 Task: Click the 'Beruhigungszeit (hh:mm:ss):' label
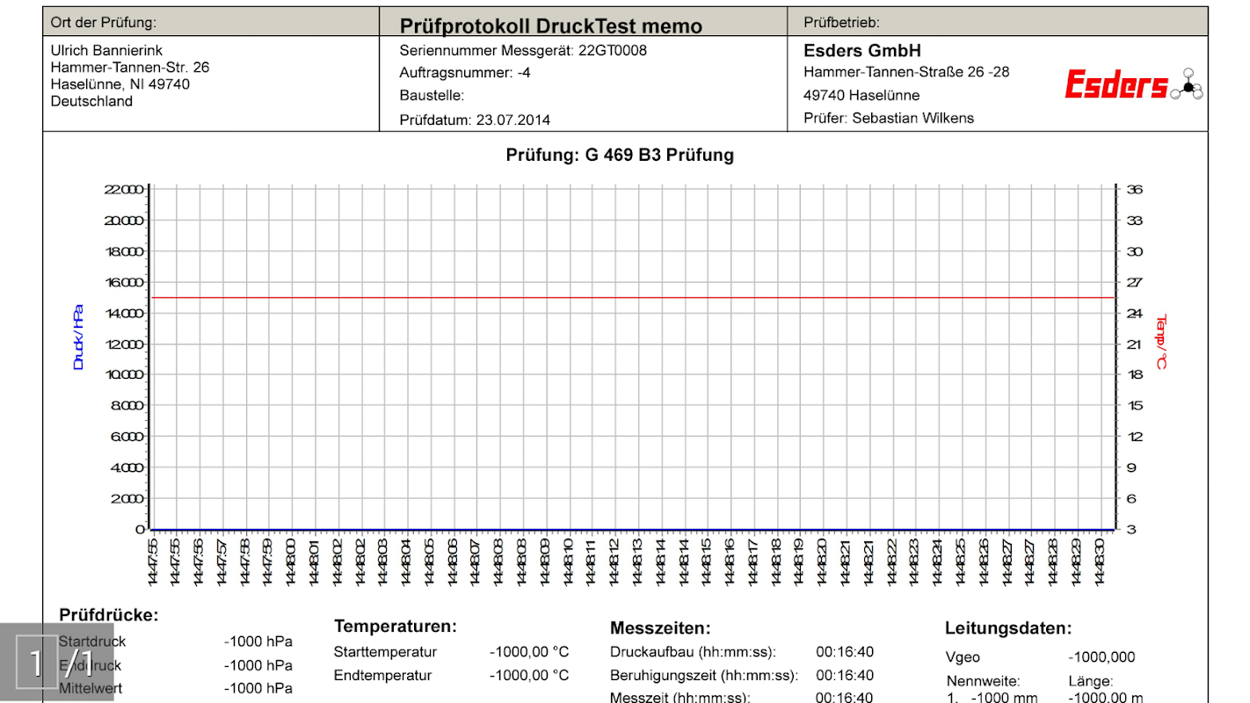[704, 676]
